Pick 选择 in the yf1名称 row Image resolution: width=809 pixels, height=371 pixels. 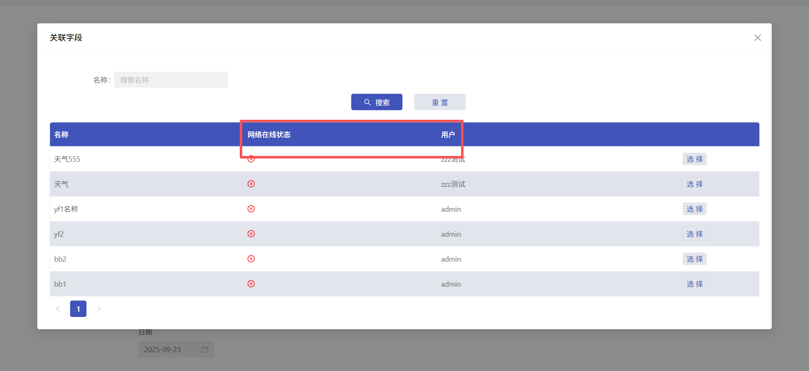694,209
